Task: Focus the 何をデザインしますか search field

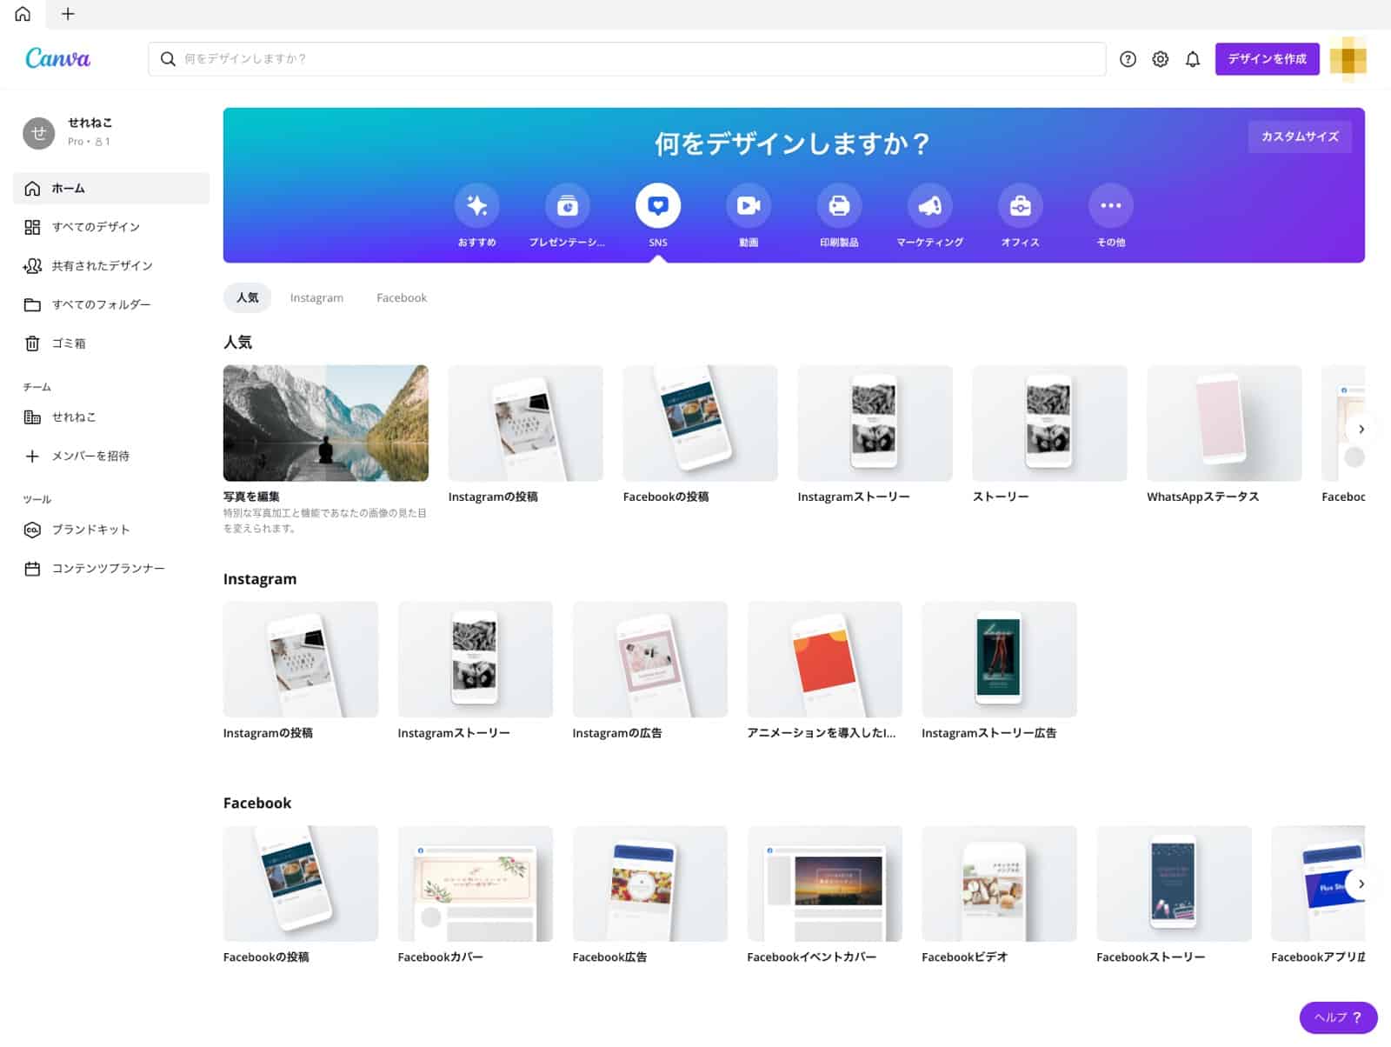Action: 627,59
